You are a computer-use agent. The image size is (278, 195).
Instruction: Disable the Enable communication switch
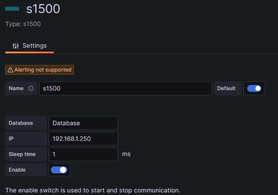pyautogui.click(x=59, y=170)
